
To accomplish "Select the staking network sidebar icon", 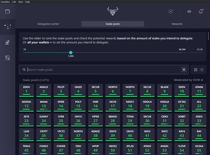I will tap(8, 27).
